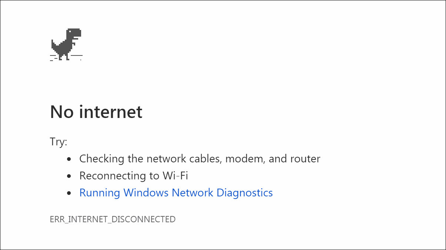Click the Checking the network cables suggestion

point(200,159)
